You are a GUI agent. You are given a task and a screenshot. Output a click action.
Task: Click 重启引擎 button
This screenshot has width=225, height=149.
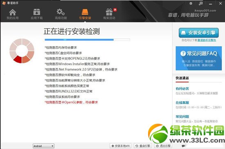[143, 146]
